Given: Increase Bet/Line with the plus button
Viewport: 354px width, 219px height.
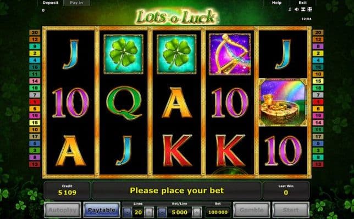Looking at the screenshot, I should pos(197,212).
